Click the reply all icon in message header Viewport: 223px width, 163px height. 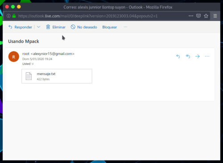coord(188,56)
